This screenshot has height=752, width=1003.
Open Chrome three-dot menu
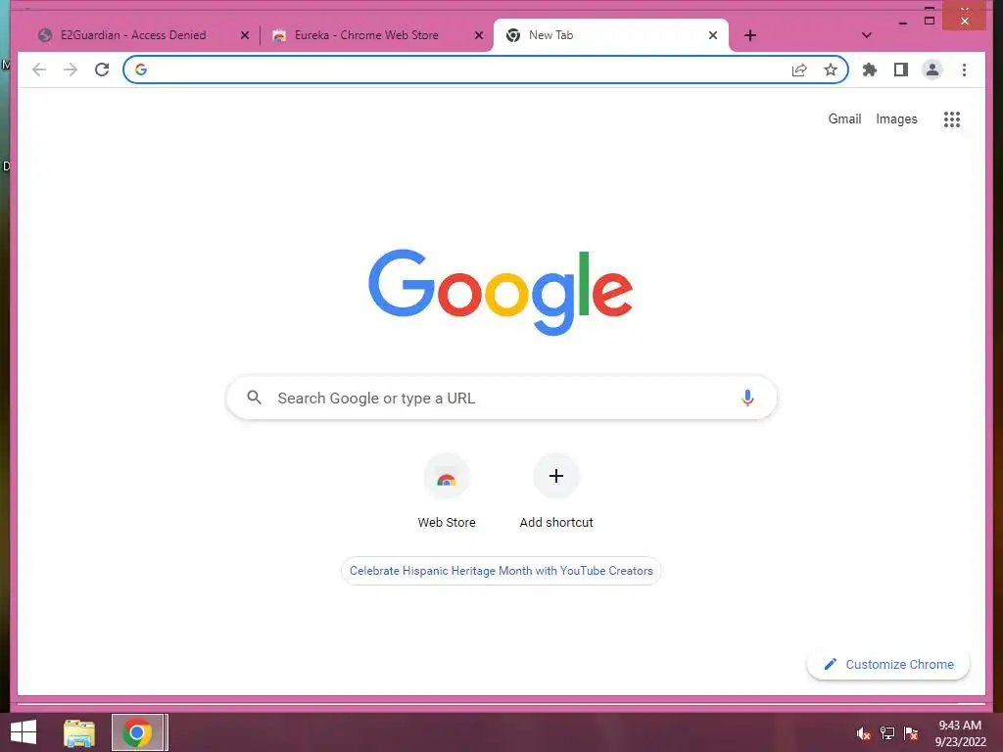[964, 70]
